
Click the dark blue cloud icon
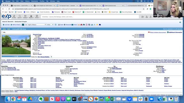point(100,25)
